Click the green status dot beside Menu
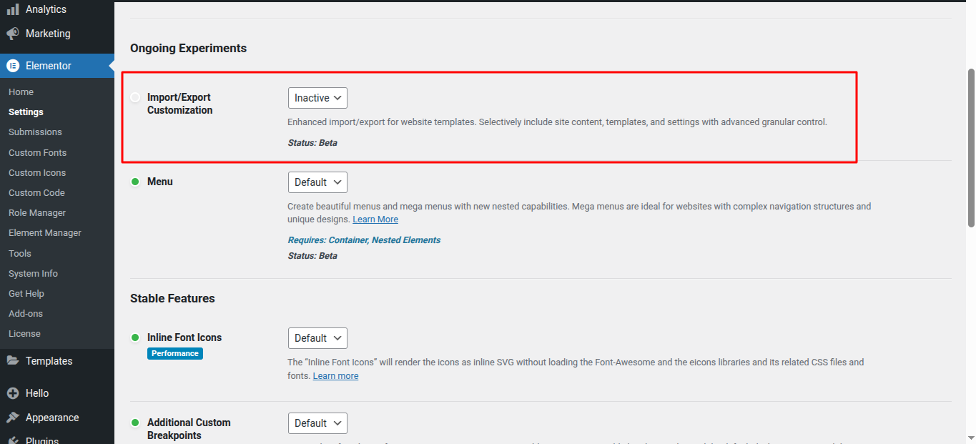This screenshot has height=444, width=976. [x=135, y=182]
